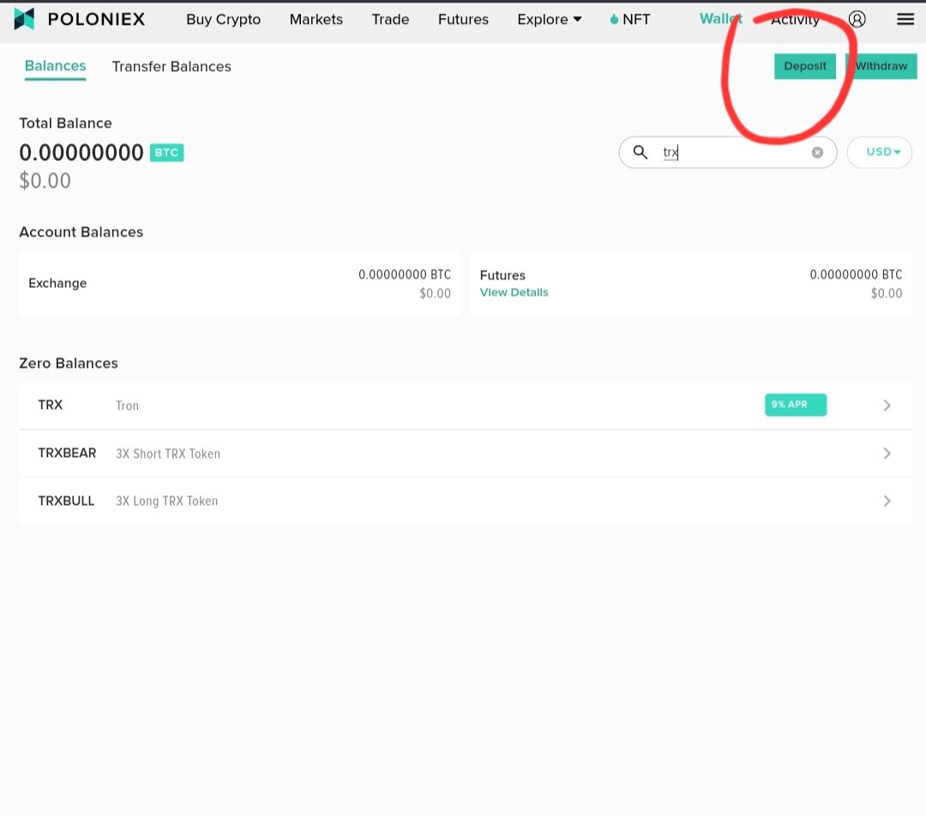The height and width of the screenshot is (816, 926).
Task: Open the user account profile icon
Action: pyautogui.click(x=857, y=19)
